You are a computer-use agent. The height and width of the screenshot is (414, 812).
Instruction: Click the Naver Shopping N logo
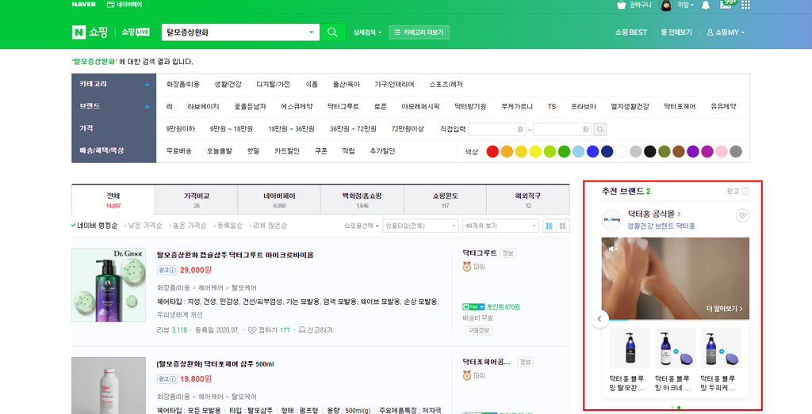point(79,32)
